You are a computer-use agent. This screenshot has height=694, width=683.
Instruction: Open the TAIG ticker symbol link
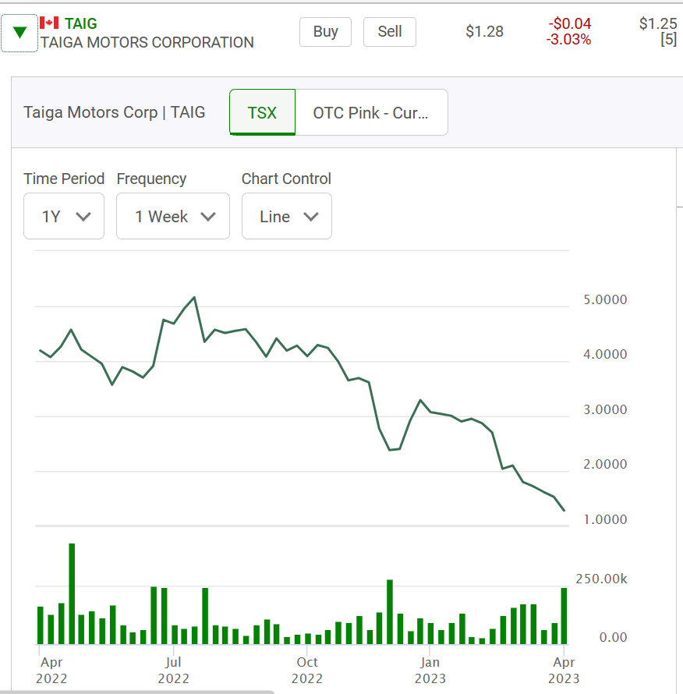click(80, 23)
